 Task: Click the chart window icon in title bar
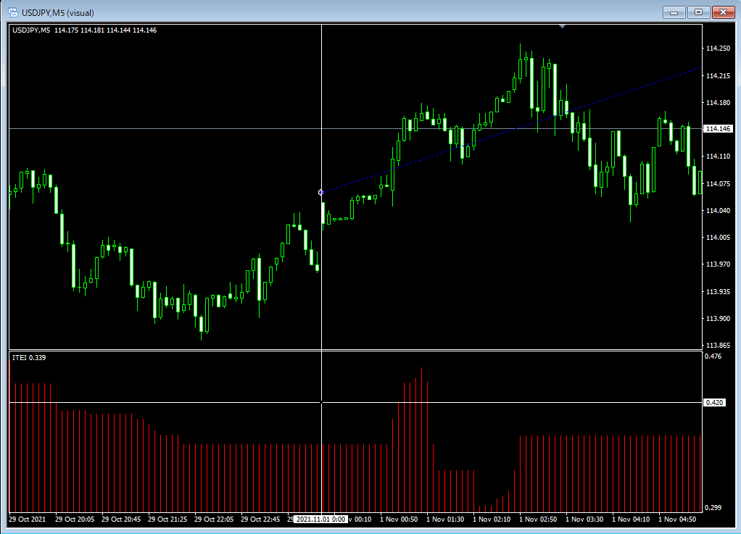12,12
